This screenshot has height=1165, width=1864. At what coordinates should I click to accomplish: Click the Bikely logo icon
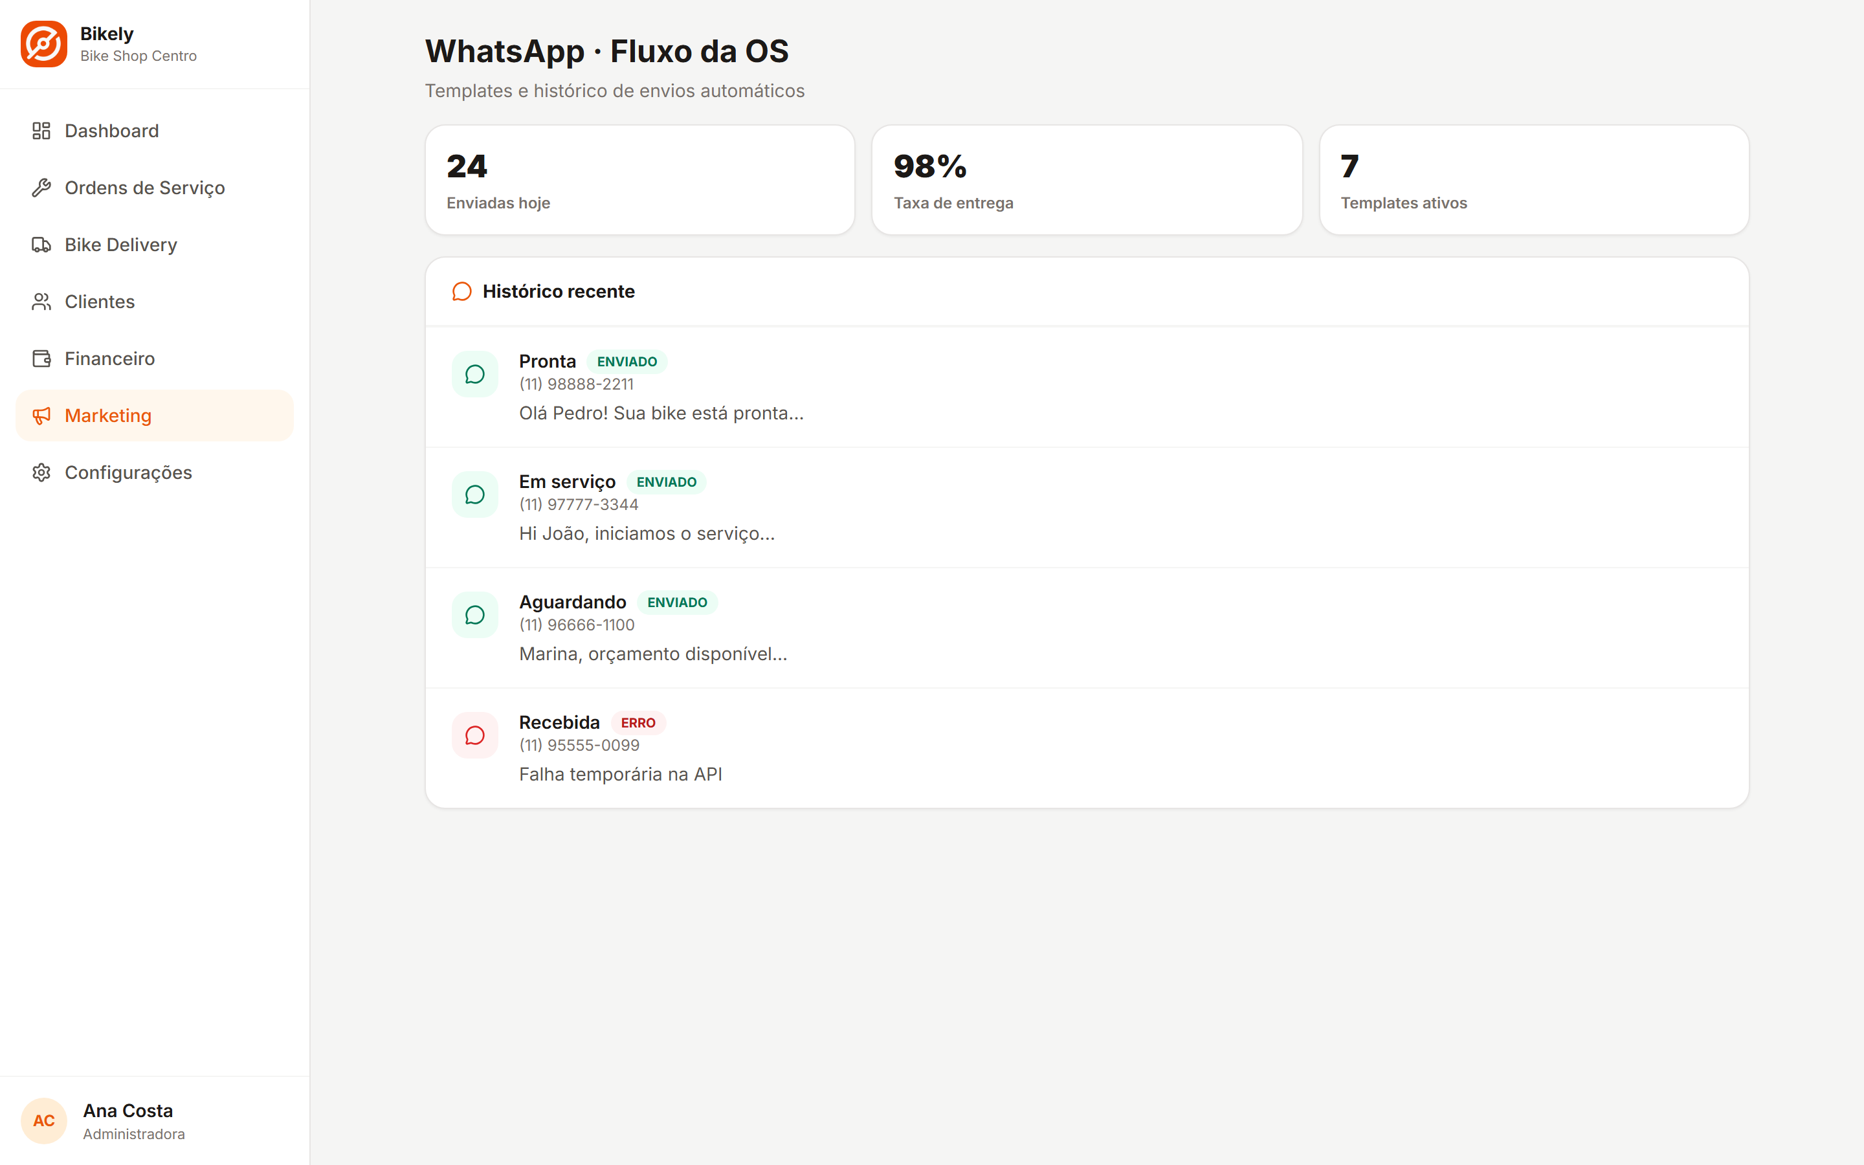pyautogui.click(x=44, y=44)
